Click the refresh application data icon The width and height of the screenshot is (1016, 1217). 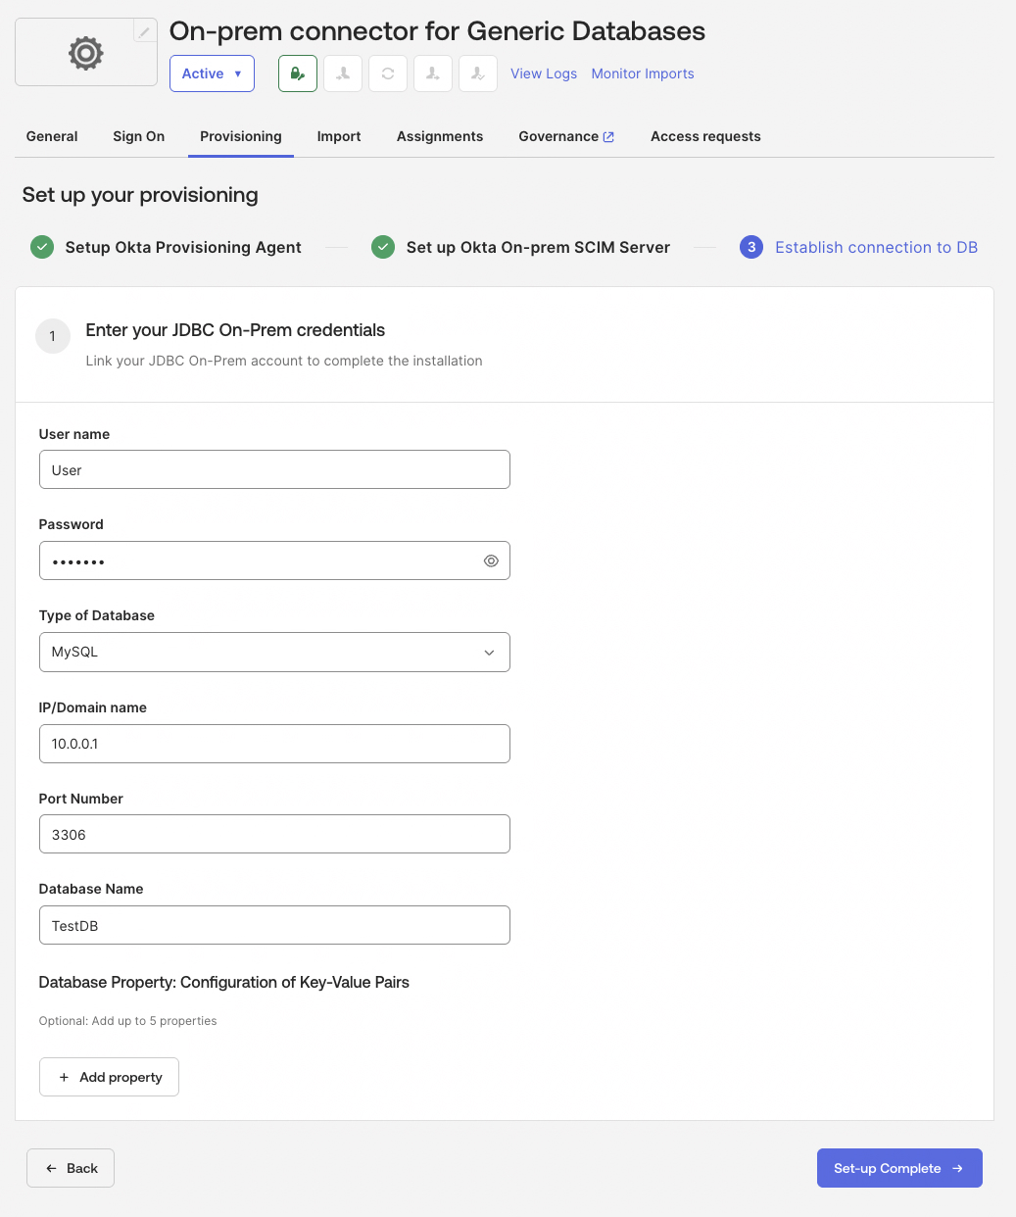(387, 73)
